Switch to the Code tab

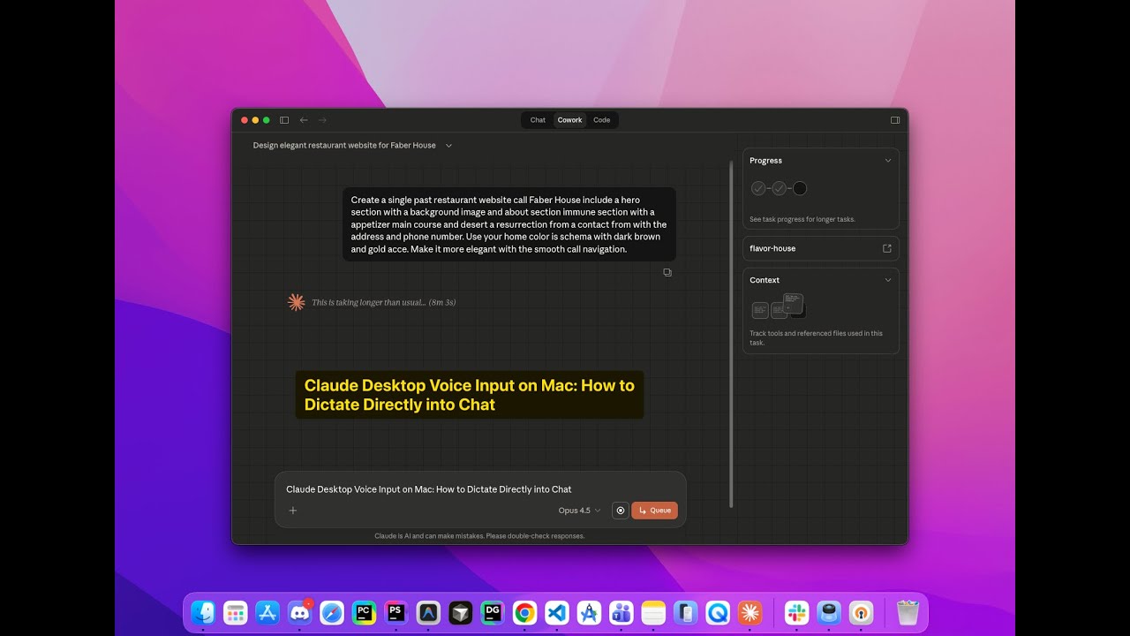[x=601, y=120]
